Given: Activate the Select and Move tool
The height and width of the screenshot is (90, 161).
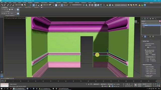Looking at the screenshot, I should click(x=33, y=5).
